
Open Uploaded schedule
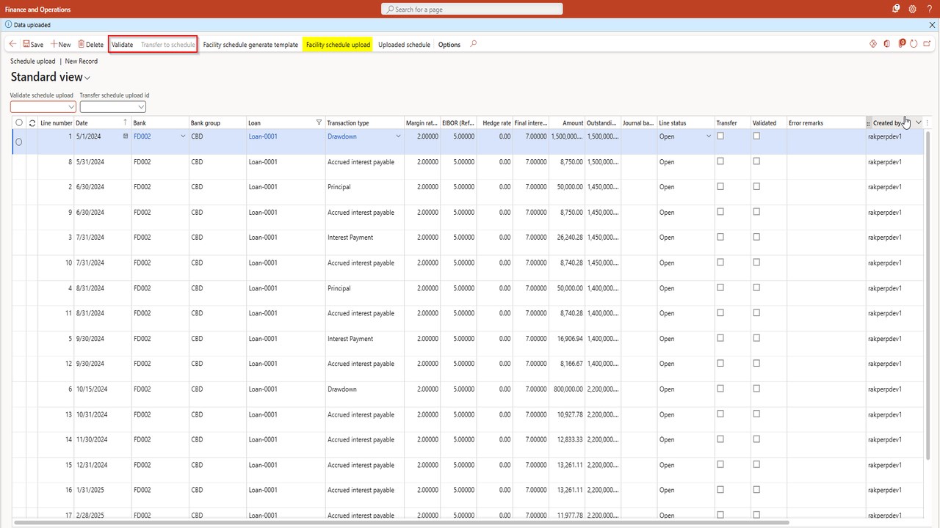(x=404, y=45)
